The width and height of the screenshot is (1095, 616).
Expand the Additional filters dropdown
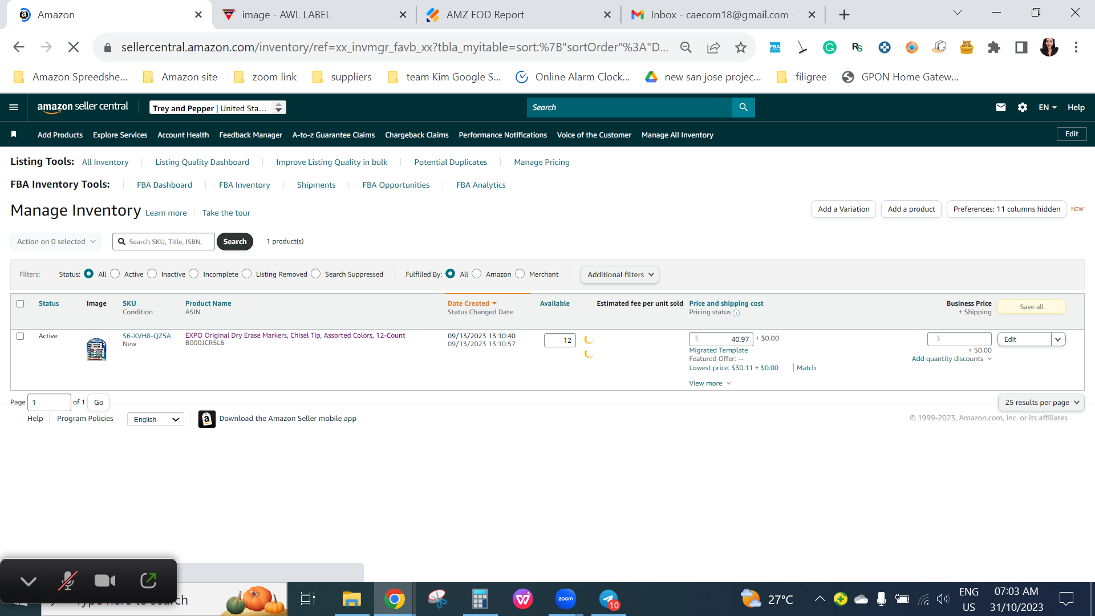620,274
